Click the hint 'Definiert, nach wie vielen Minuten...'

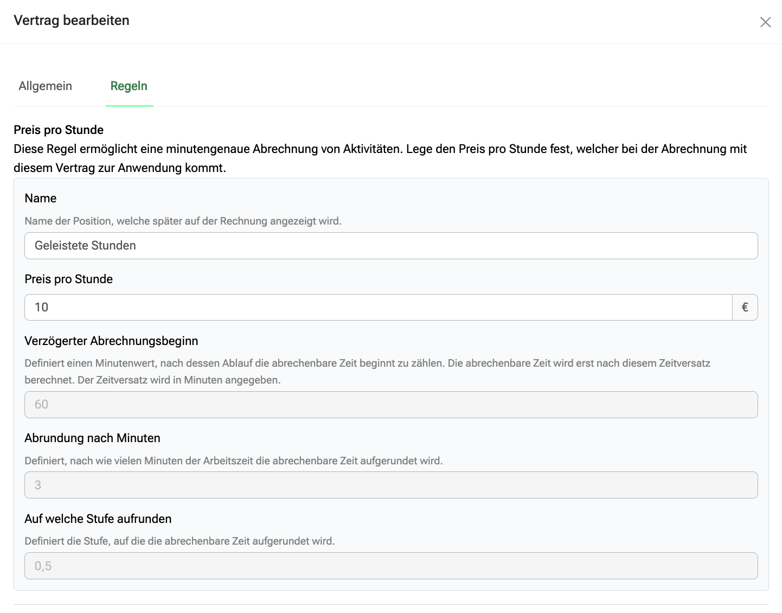[234, 461]
